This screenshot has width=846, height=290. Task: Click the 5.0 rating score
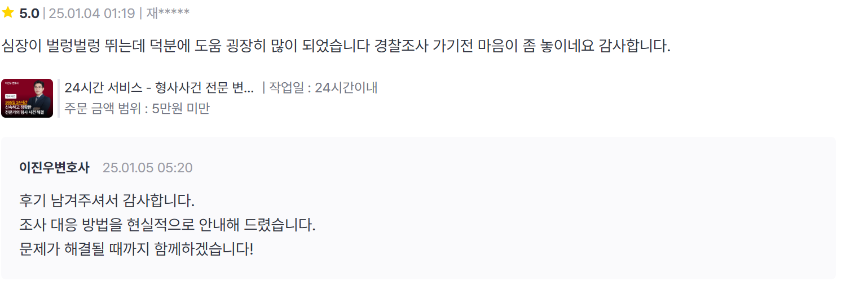[x=29, y=14]
